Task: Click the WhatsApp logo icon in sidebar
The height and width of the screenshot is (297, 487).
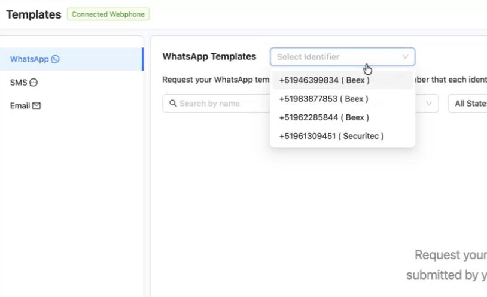Action: pos(56,59)
